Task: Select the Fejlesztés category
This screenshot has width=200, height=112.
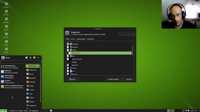Action: point(32,82)
